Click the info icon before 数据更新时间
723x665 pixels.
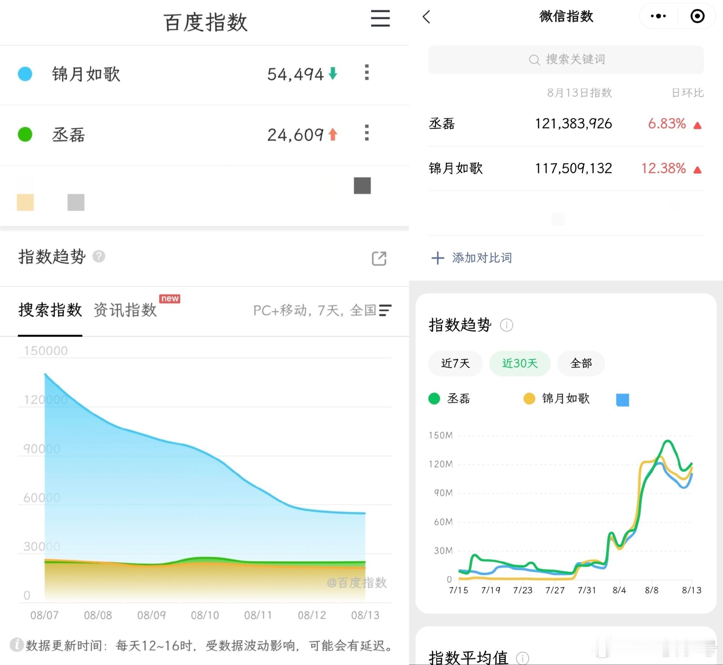pyautogui.click(x=17, y=645)
